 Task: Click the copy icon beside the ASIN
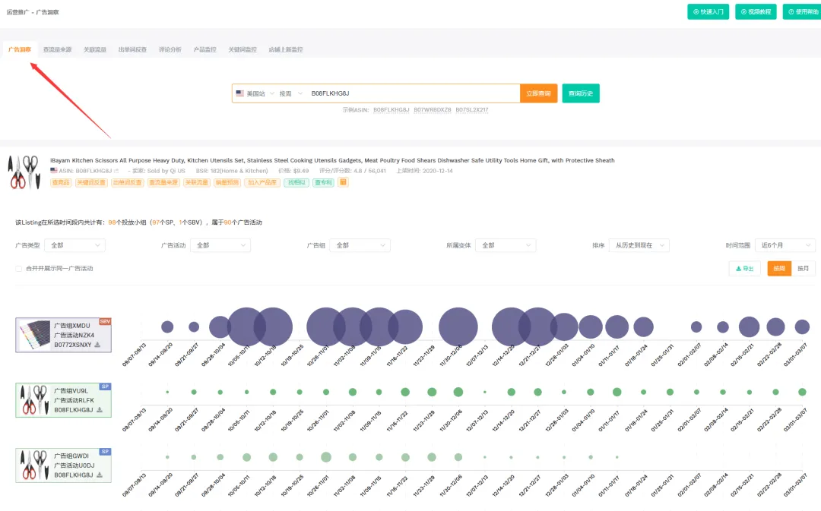[x=116, y=171]
